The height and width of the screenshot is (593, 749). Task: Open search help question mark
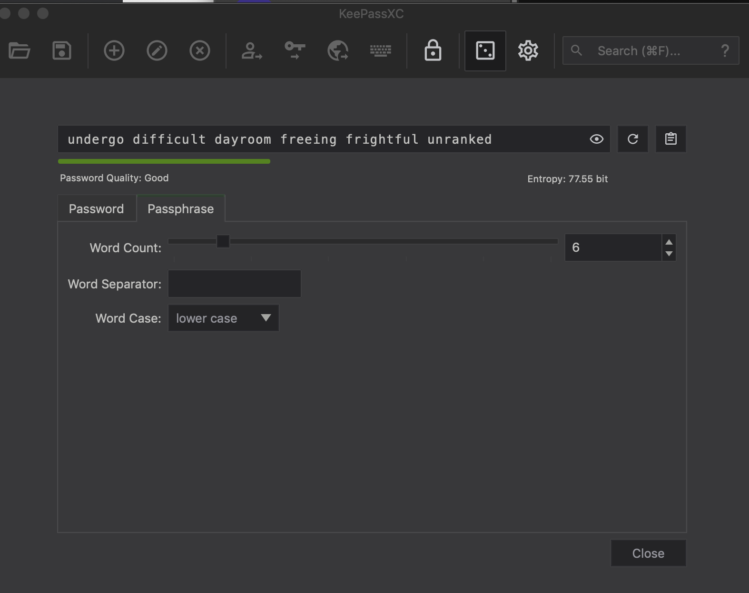725,50
